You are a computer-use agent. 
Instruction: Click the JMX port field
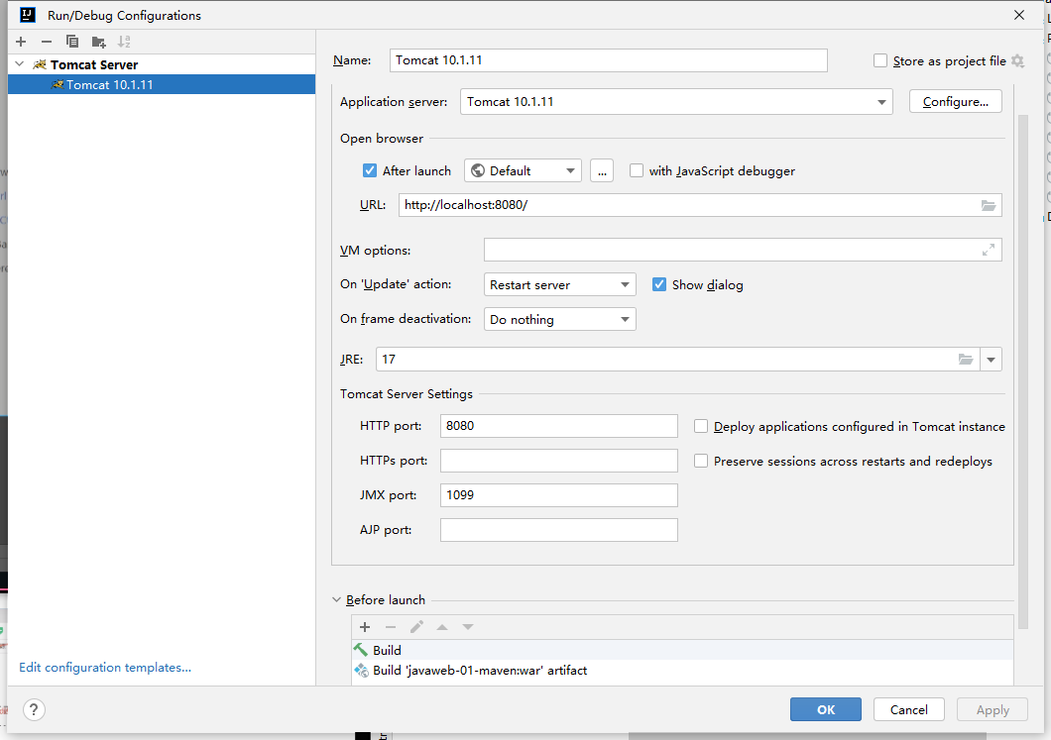pyautogui.click(x=559, y=495)
